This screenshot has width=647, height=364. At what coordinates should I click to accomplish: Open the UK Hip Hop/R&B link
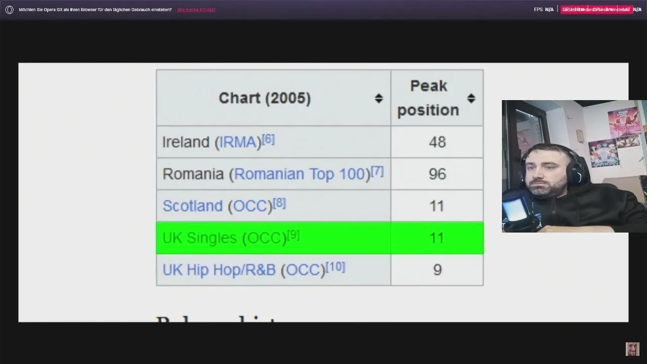point(219,269)
